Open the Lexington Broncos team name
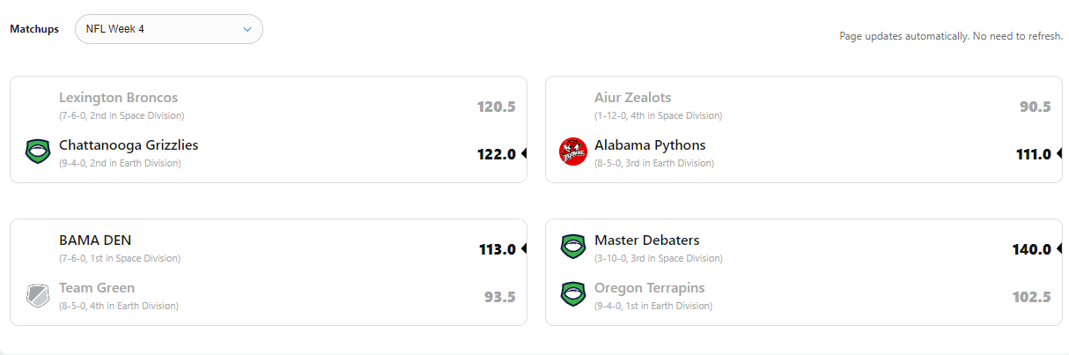Screen dimensions: 1069x355 point(118,98)
